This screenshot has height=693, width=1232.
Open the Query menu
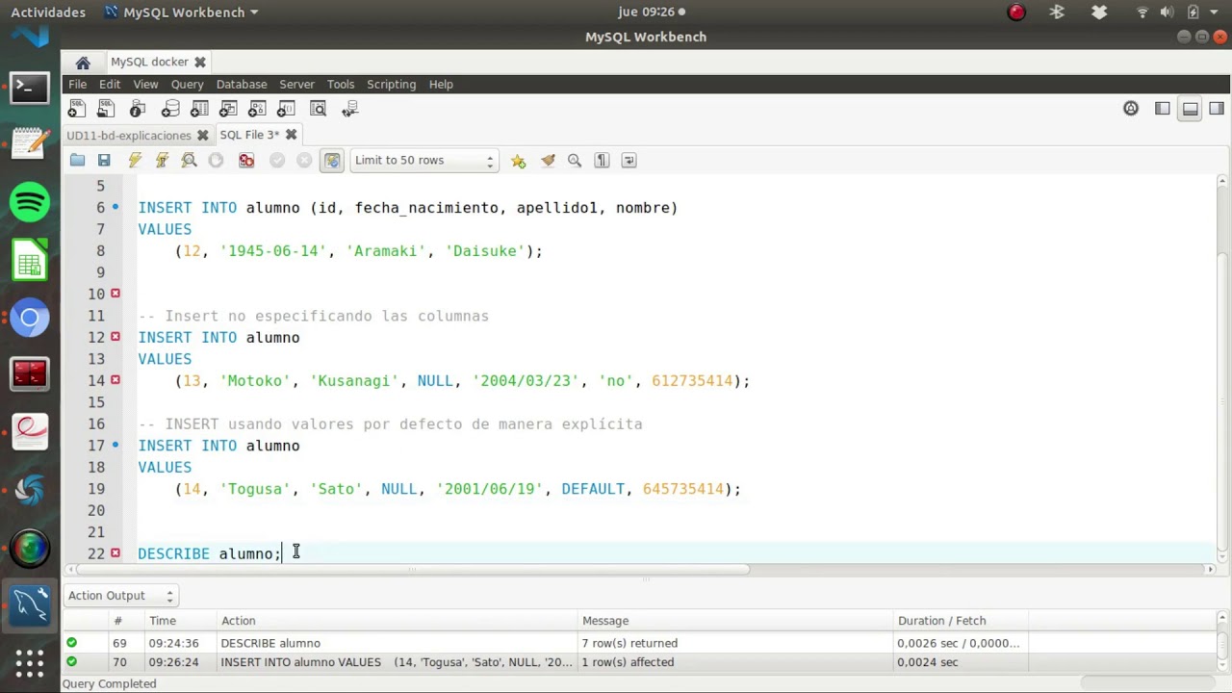coord(187,85)
